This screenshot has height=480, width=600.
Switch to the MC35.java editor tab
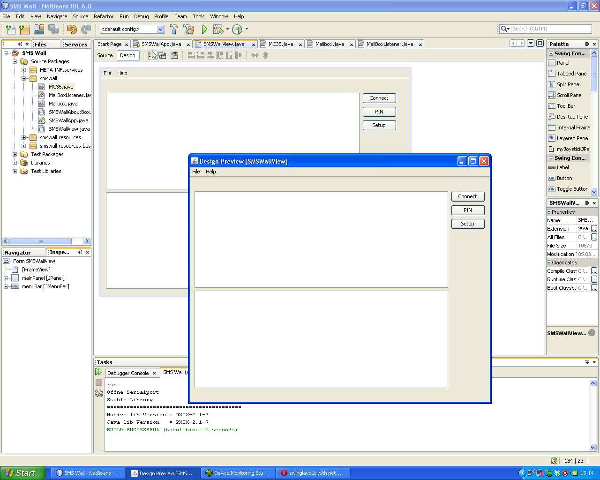click(281, 44)
